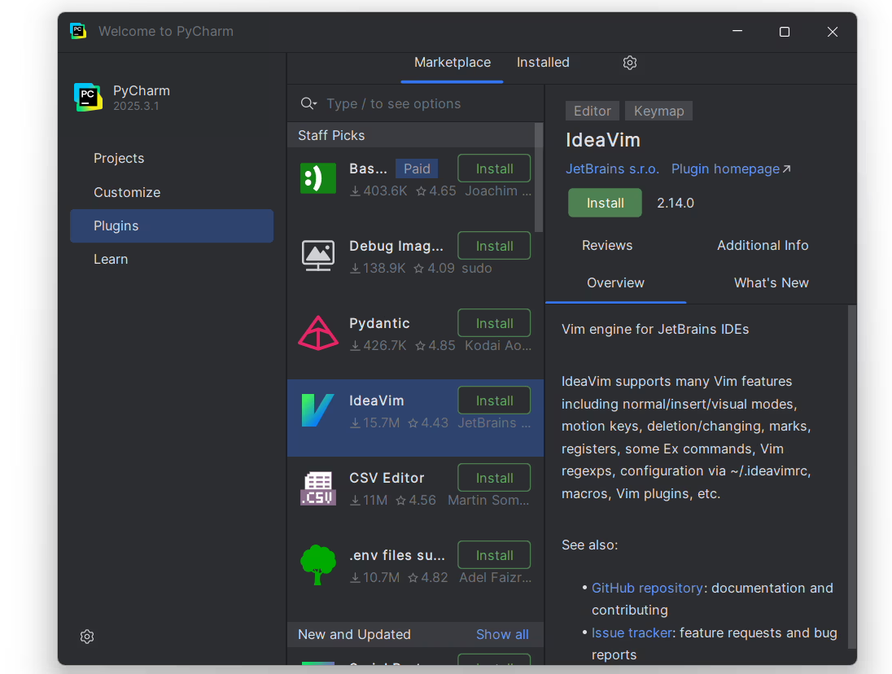The width and height of the screenshot is (892, 674).
Task: Select the Pydantic plugin name
Action: coord(379,323)
